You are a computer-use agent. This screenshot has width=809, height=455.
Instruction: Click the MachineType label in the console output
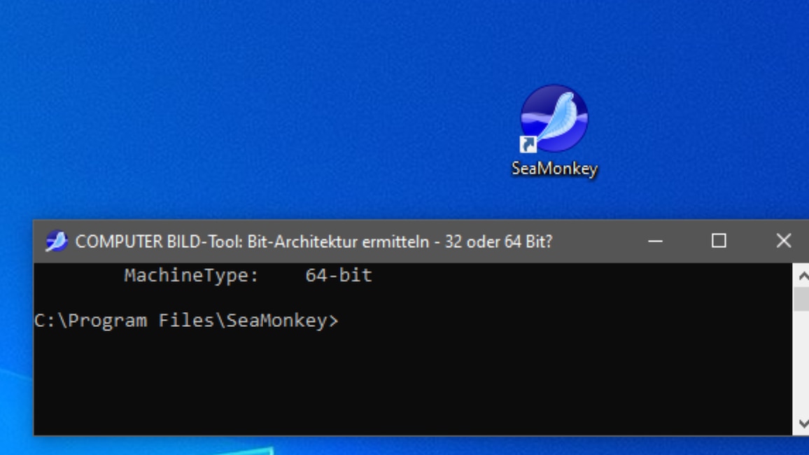(x=191, y=276)
